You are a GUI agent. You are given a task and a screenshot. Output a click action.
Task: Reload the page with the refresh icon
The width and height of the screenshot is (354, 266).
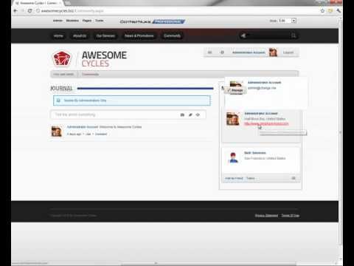pyautogui.click(x=30, y=11)
